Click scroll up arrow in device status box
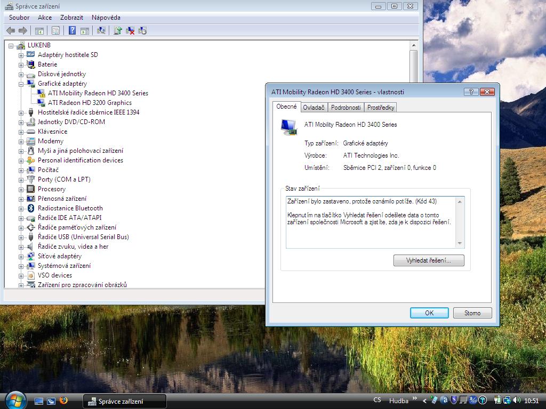The height and width of the screenshot is (409, 546). pos(460,202)
